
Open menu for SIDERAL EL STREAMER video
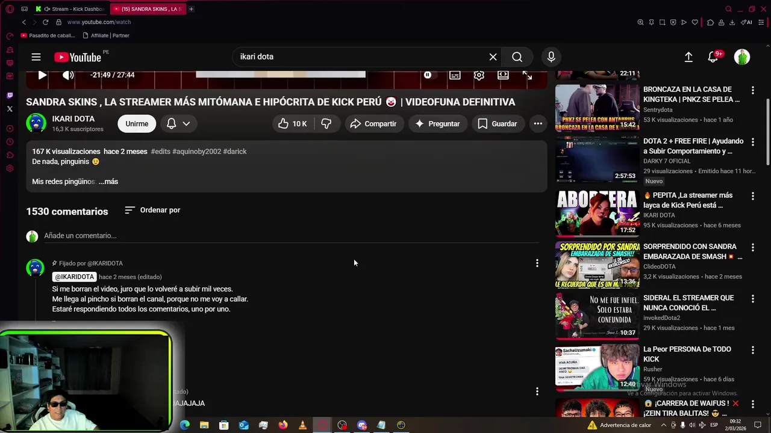(x=753, y=299)
